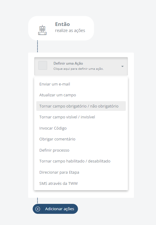Screen dimensions: 156x225
Task: Click the 'Clique aqui para definir uma ação' hint
Action: coord(78,69)
